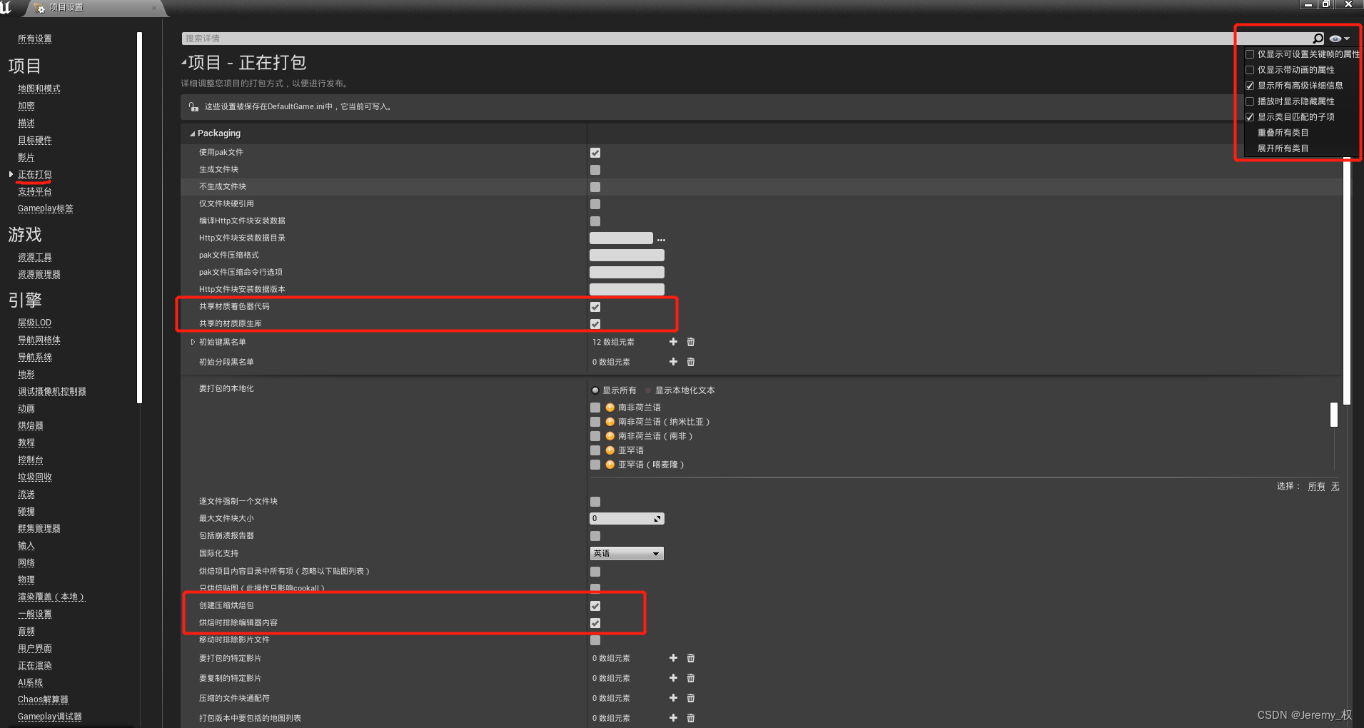Open 导航网格体 settings
Viewport: 1364px width, 728px height.
(39, 340)
